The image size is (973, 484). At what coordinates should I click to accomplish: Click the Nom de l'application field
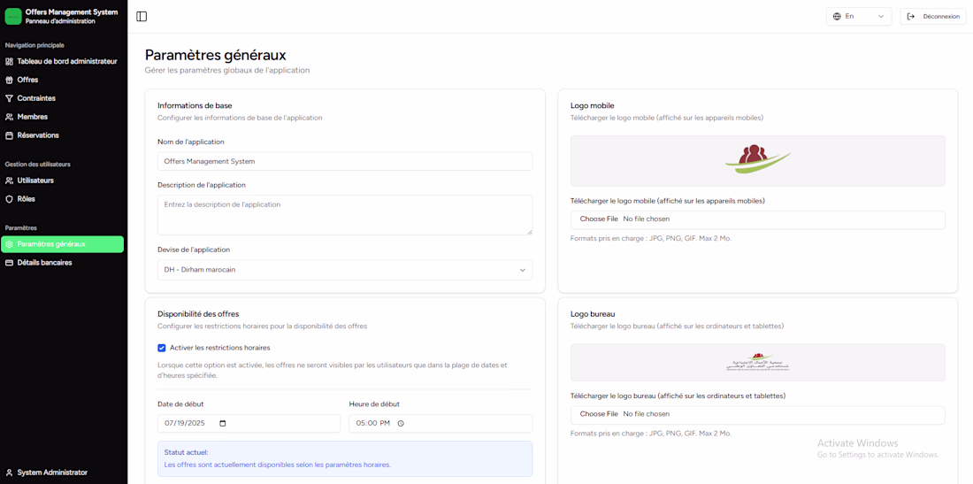(x=345, y=161)
